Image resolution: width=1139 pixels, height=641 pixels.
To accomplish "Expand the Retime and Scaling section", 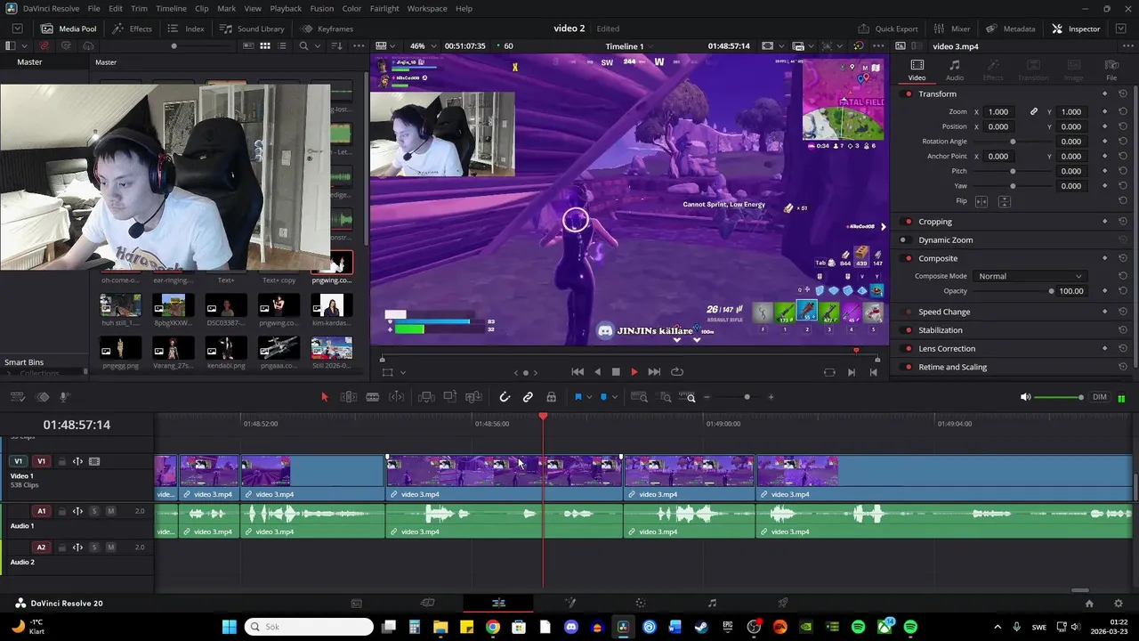I will point(952,367).
